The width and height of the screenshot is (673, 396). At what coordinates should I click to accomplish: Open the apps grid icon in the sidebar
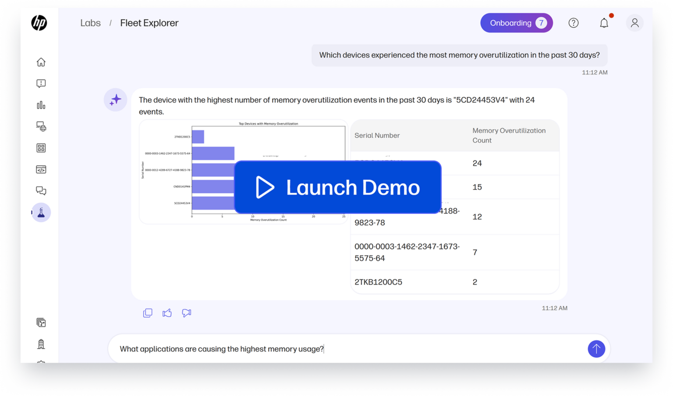pos(41,147)
